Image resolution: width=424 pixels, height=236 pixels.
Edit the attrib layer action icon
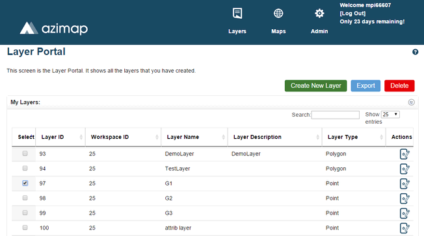(404, 228)
